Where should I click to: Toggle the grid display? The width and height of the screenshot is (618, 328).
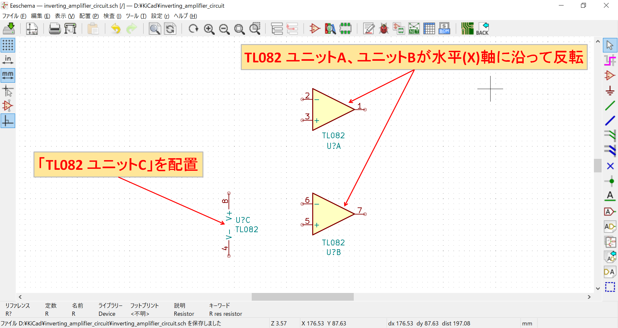8,45
